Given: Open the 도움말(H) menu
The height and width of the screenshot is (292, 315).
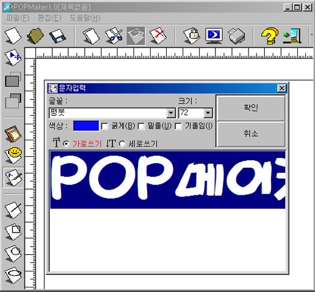Looking at the screenshot, I should point(85,18).
